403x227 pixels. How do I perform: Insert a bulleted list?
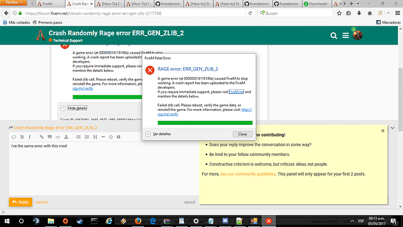pyautogui.click(x=78, y=137)
